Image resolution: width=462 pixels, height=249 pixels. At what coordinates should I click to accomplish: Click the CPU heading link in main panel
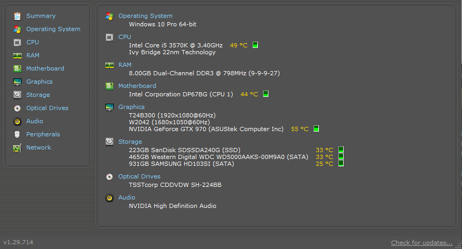(125, 37)
